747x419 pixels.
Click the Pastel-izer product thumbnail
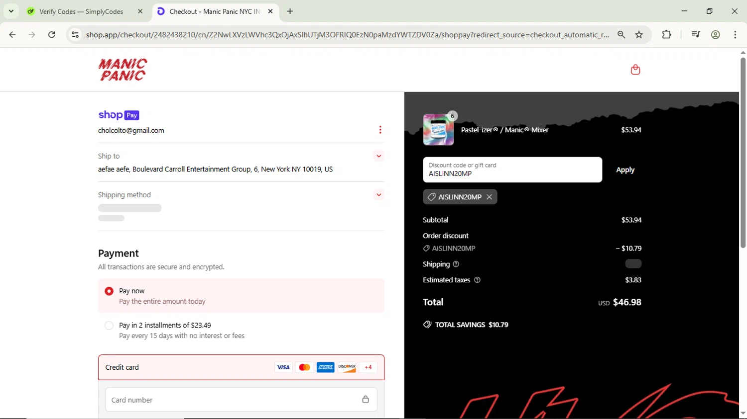tap(438, 130)
